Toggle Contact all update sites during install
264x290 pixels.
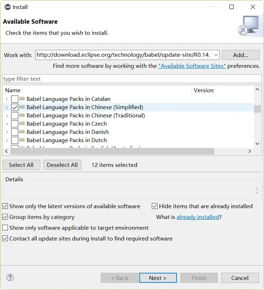pyautogui.click(x=5, y=238)
